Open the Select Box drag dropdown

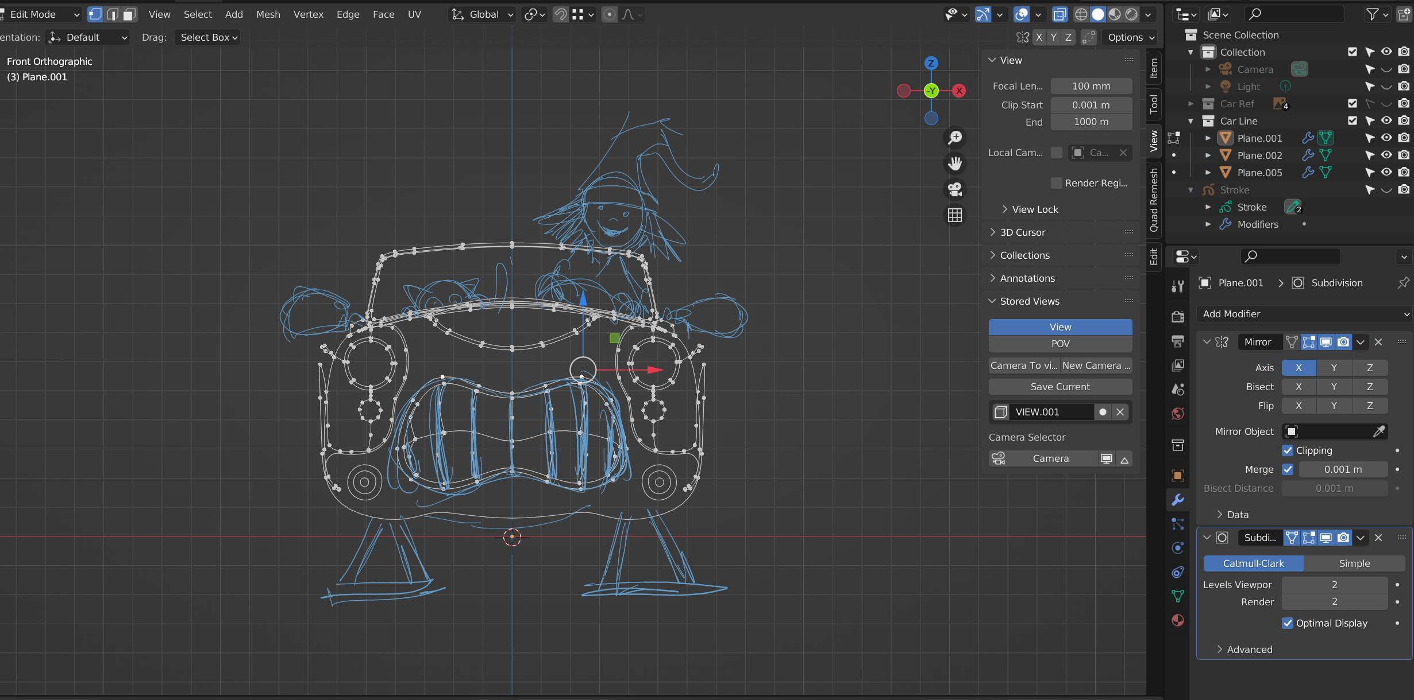click(208, 37)
